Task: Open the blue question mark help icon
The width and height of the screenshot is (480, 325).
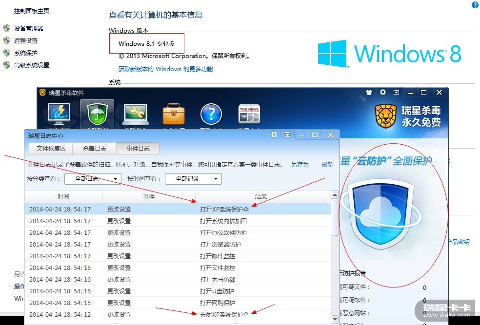Action: [x=211, y=114]
